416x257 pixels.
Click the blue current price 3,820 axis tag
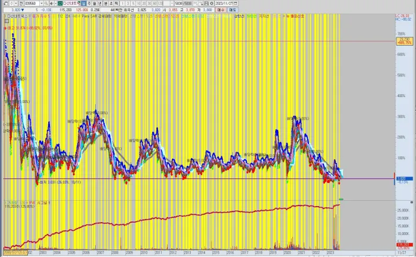[x=404, y=179]
